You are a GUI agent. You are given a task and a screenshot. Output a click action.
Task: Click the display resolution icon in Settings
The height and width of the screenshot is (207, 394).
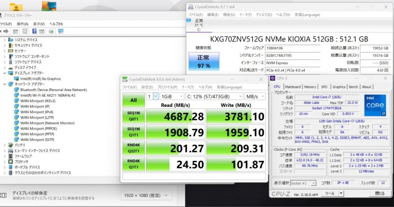coord(4,196)
